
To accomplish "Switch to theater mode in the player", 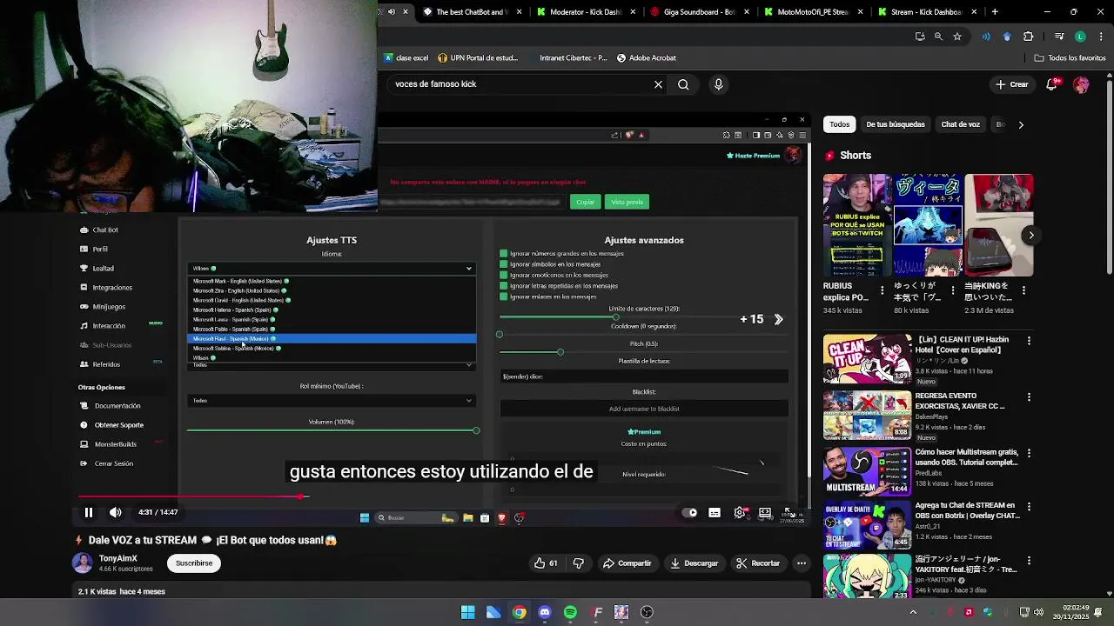I will click(x=765, y=512).
